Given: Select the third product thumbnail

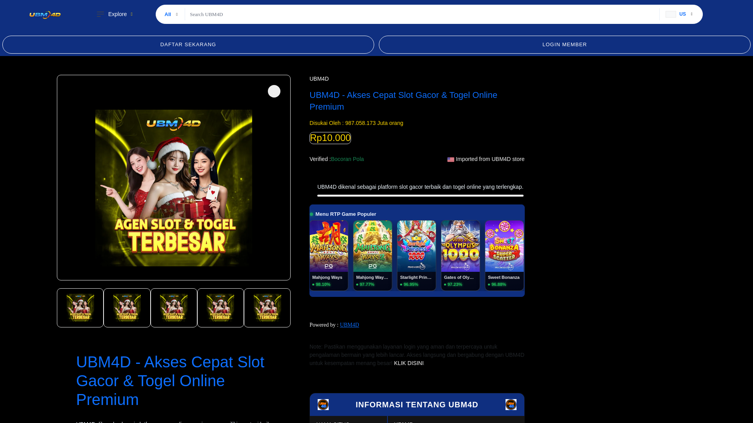Looking at the screenshot, I should pos(174,308).
